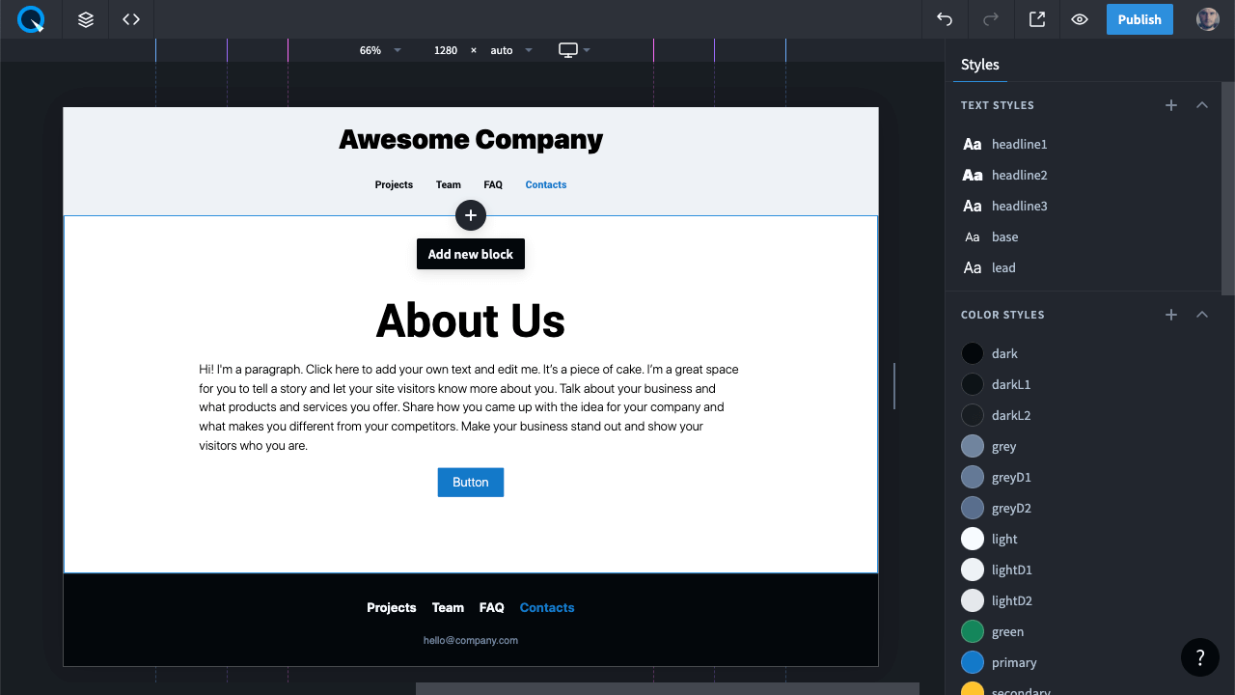
Task: Select the Styles tab
Action: pos(979,65)
